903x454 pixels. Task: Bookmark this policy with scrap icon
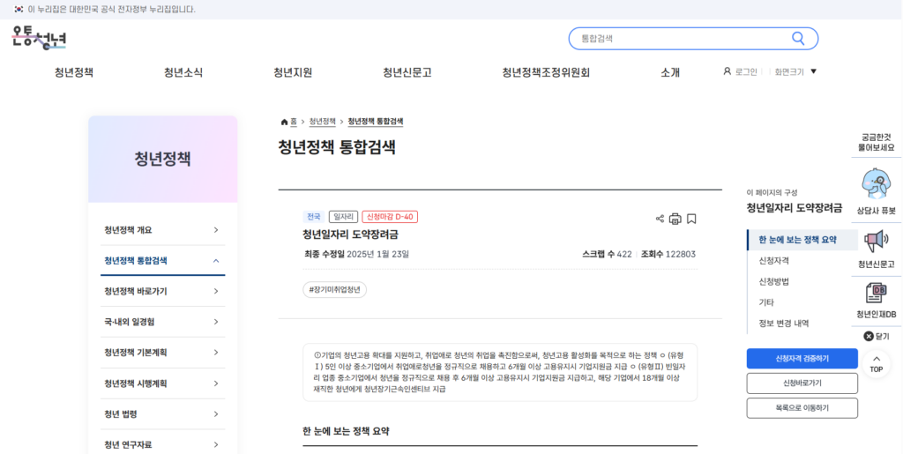coord(691,219)
